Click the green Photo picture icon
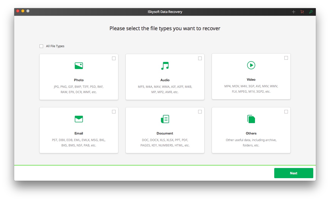 coord(79,66)
